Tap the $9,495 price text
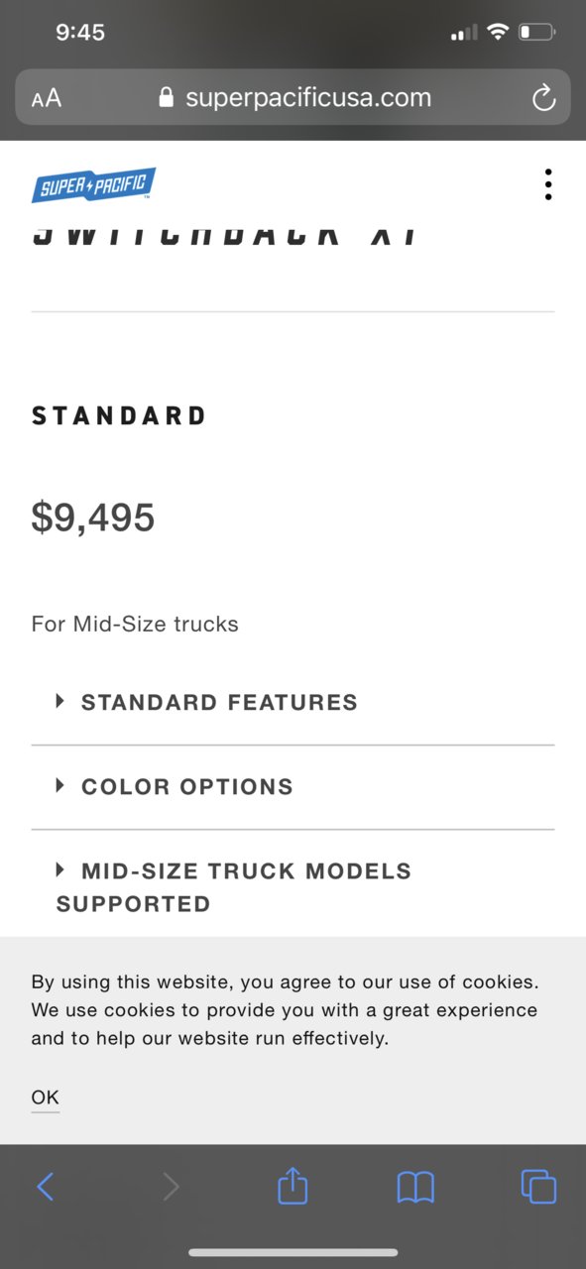Viewport: 586px width, 1269px height. click(93, 518)
